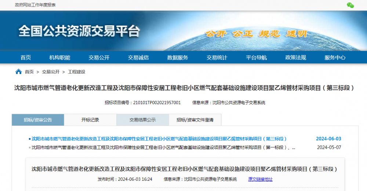Screen dimensions: 367x191
Task: Open 原文链接地址 link
Action: click(x=260, y=179)
